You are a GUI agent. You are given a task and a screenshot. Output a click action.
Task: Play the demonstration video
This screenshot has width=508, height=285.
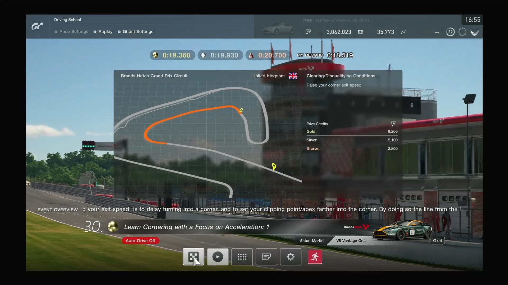point(217,257)
